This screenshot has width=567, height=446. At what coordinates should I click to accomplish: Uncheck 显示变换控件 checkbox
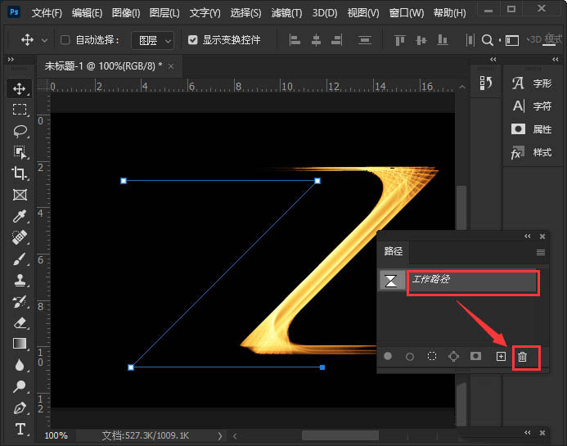click(193, 39)
